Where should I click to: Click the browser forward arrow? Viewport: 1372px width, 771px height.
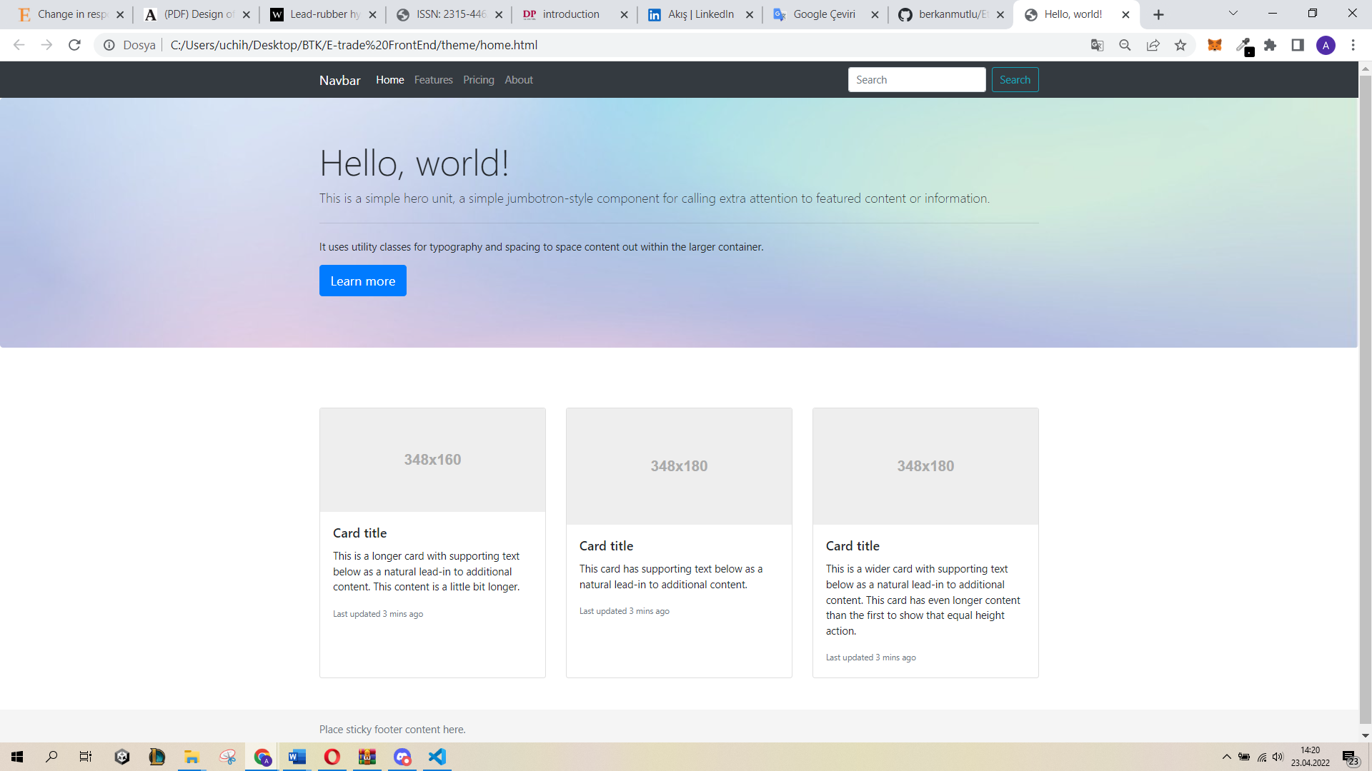tap(46, 45)
